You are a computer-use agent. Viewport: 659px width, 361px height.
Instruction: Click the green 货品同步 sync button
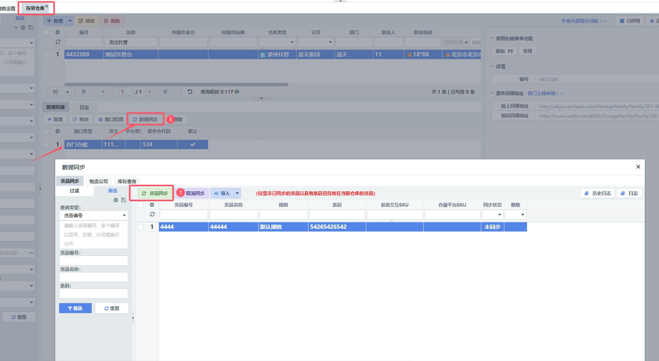click(x=155, y=194)
